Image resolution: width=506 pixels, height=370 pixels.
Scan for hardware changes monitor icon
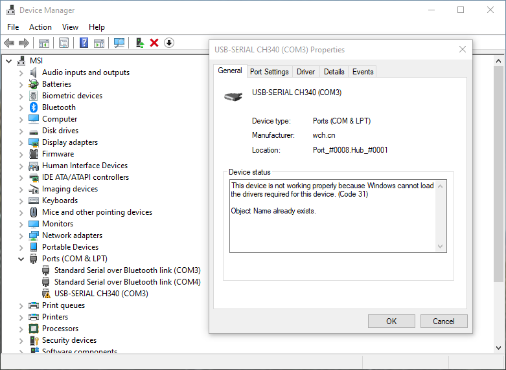pos(119,43)
